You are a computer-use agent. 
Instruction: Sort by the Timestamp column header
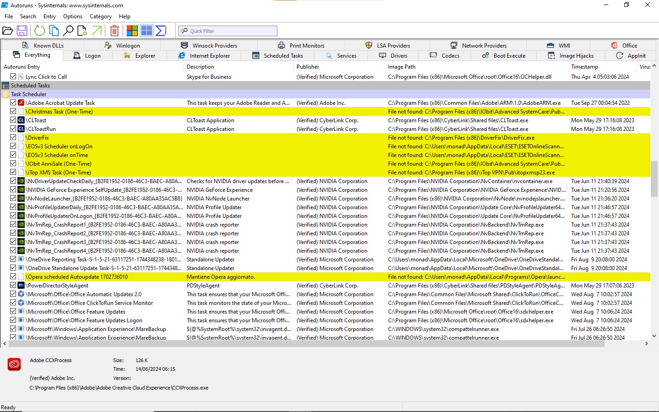point(602,67)
